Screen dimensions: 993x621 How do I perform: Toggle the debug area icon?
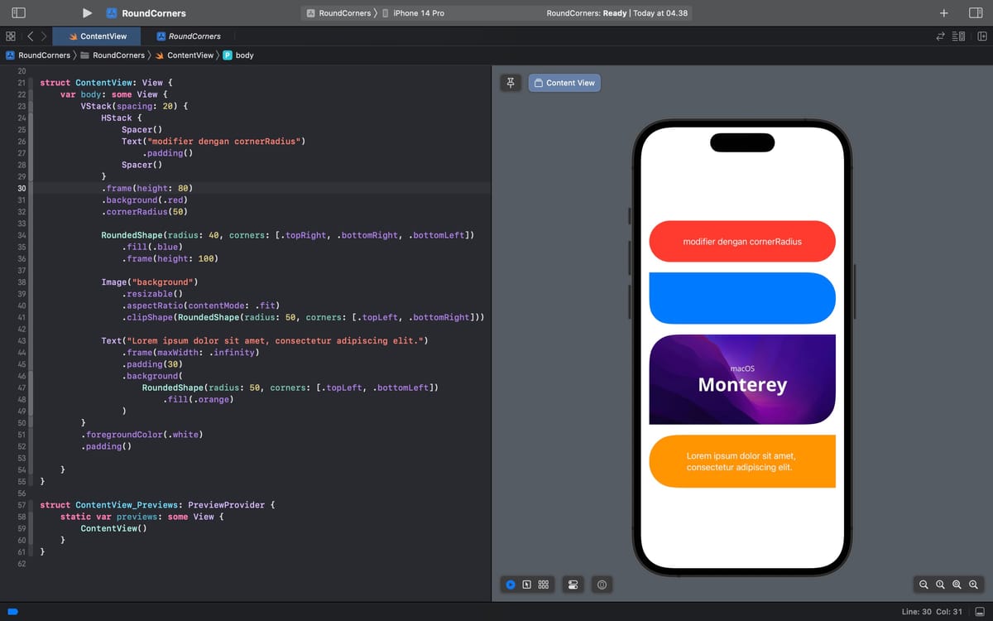point(981,612)
